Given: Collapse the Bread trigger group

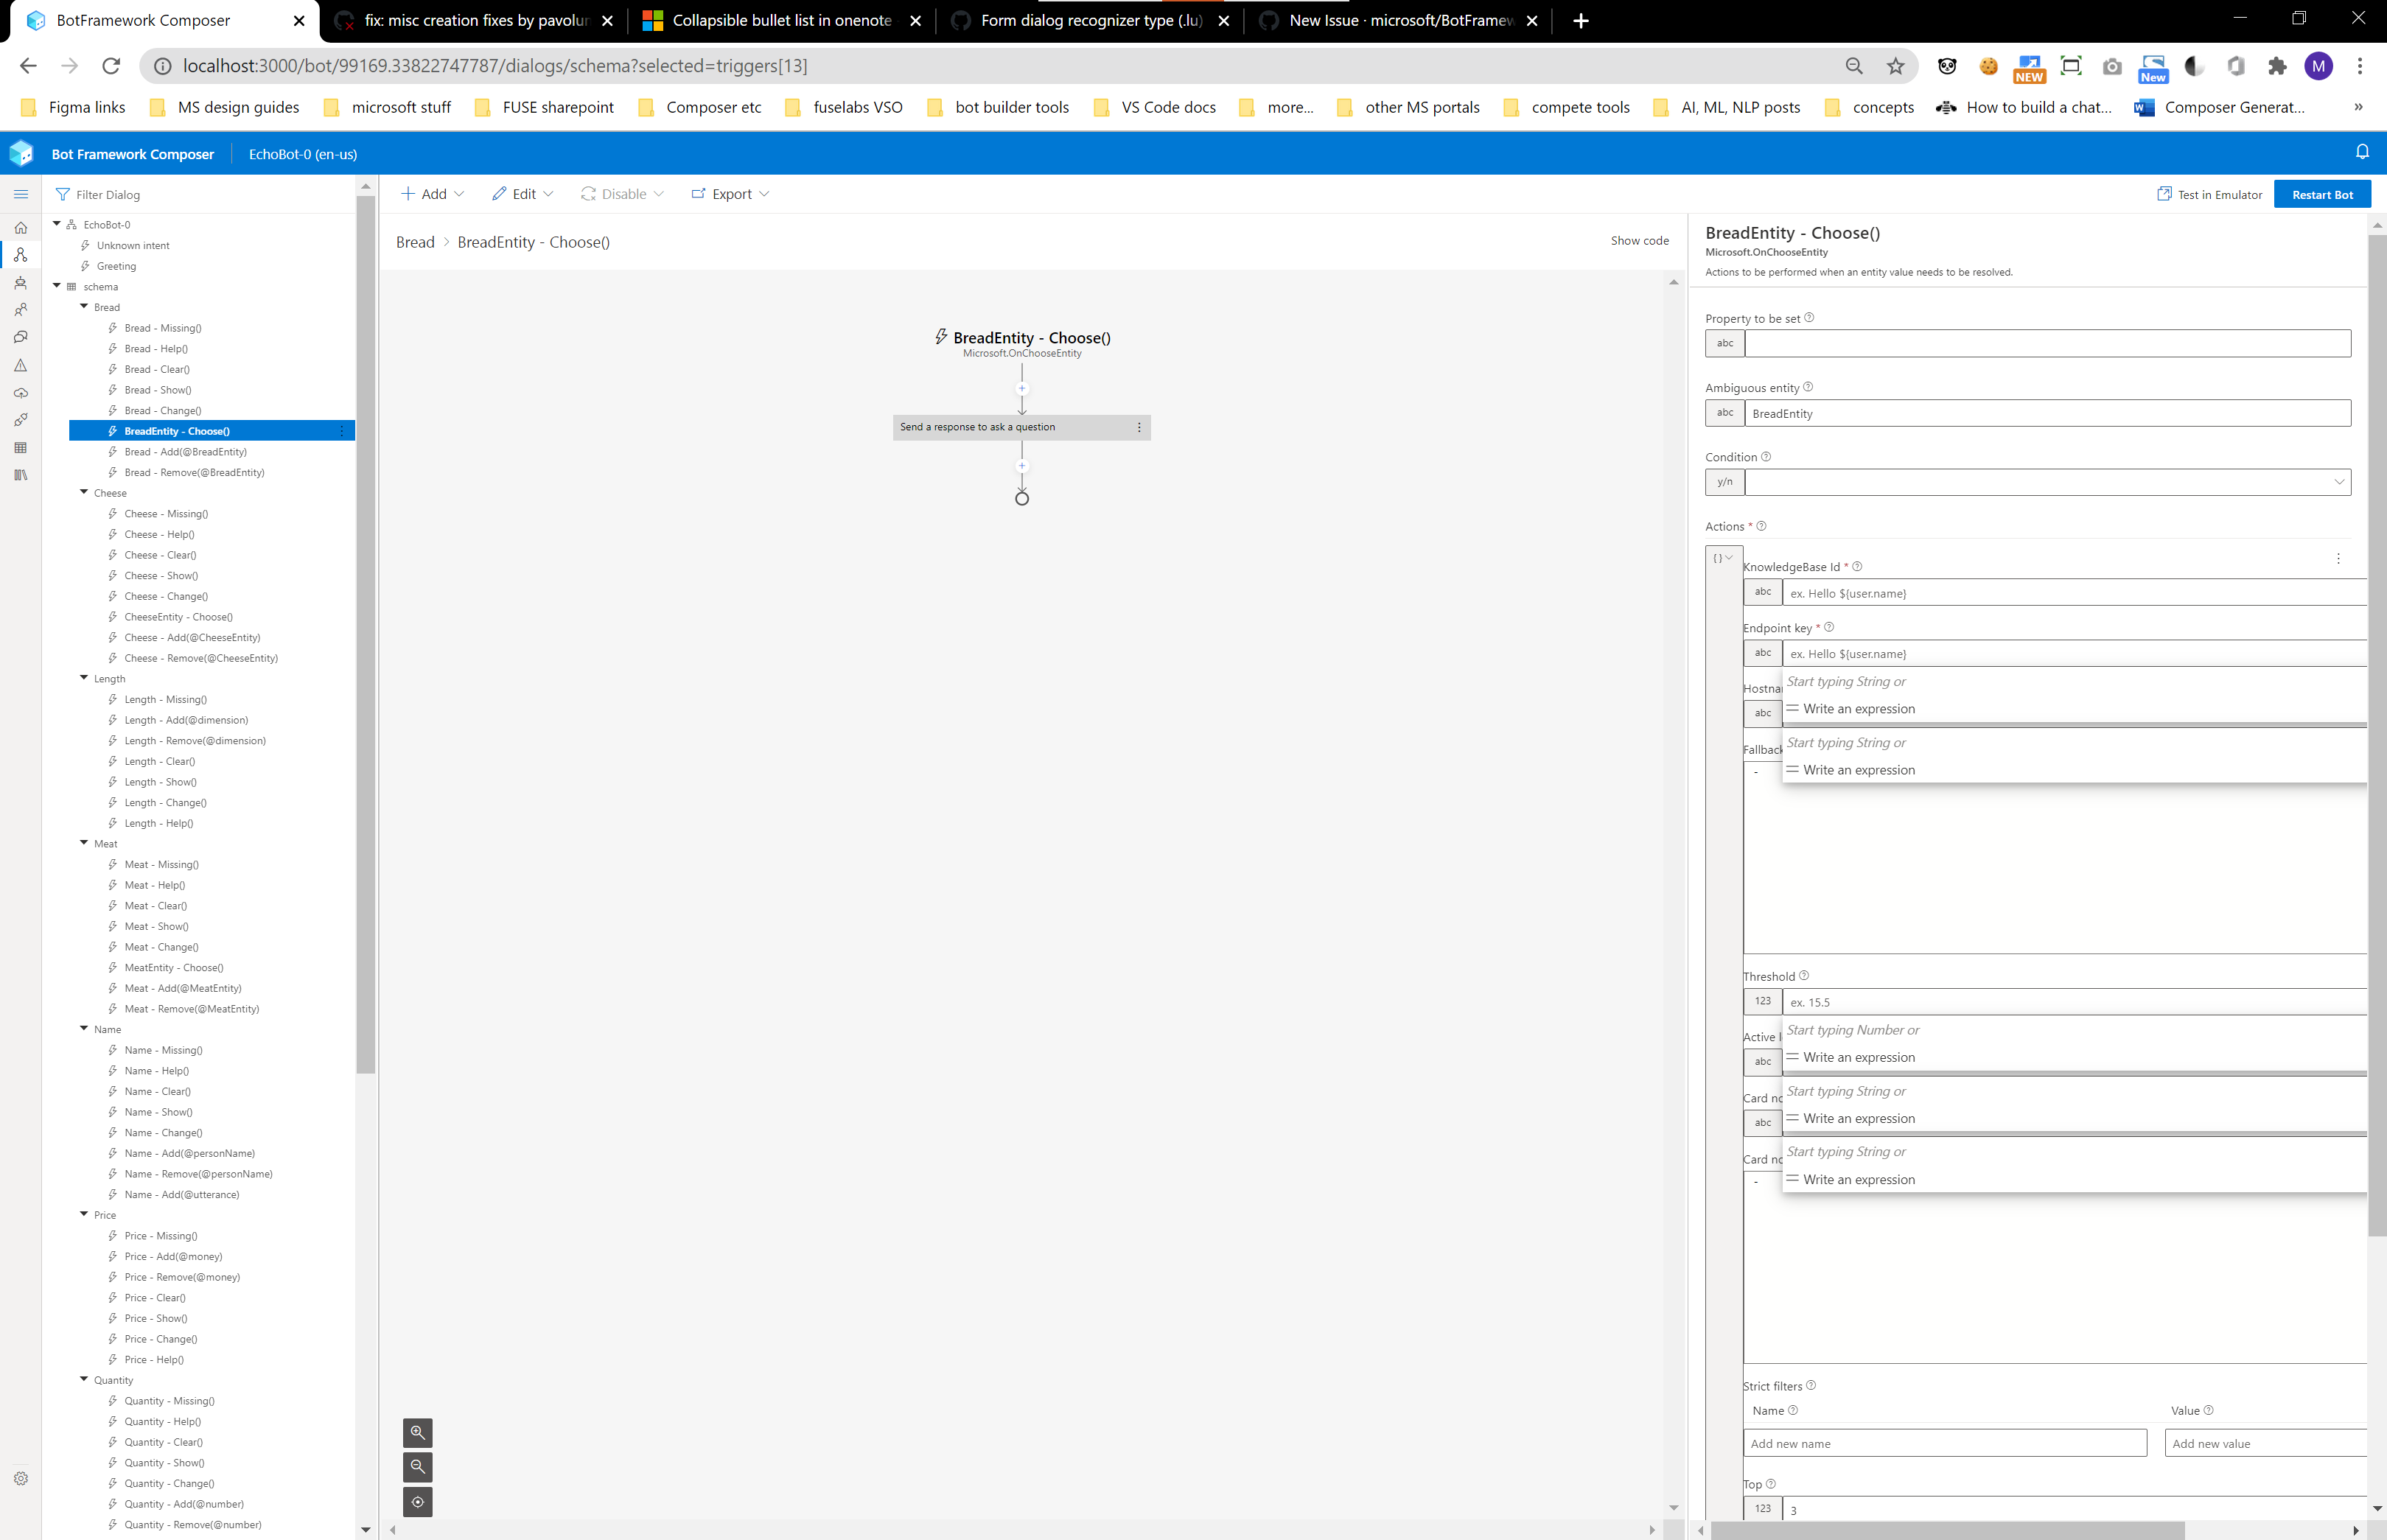Looking at the screenshot, I should pyautogui.click(x=84, y=307).
